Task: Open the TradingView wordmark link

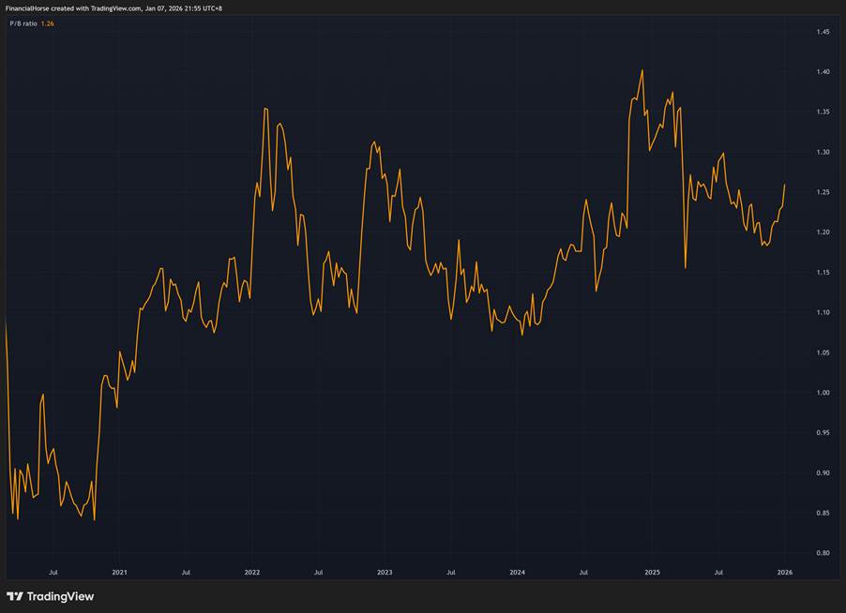Action: coord(61,596)
